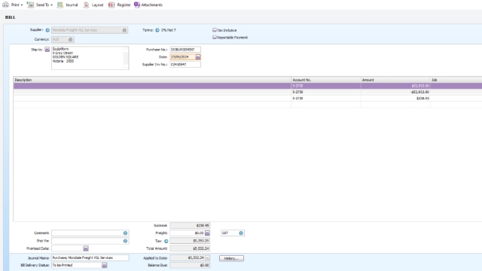Click the Freight amount field

tap(188, 233)
